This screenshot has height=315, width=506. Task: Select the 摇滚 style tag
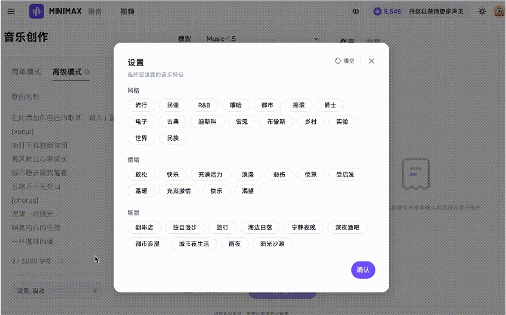pyautogui.click(x=298, y=105)
